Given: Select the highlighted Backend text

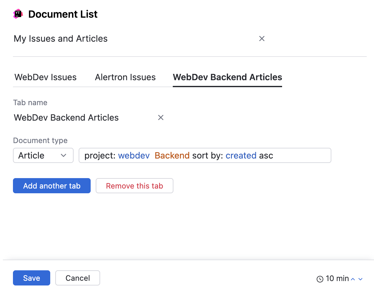Looking at the screenshot, I should click(x=172, y=155).
